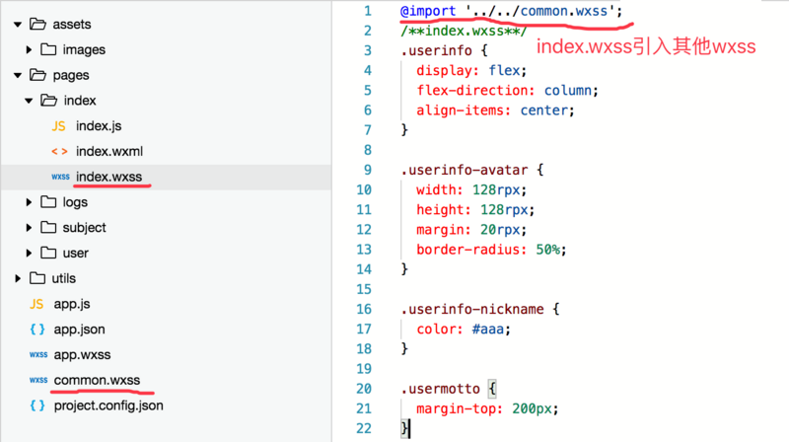The height and width of the screenshot is (442, 789).
Task: Click the display: flex declaration
Action: tap(471, 70)
